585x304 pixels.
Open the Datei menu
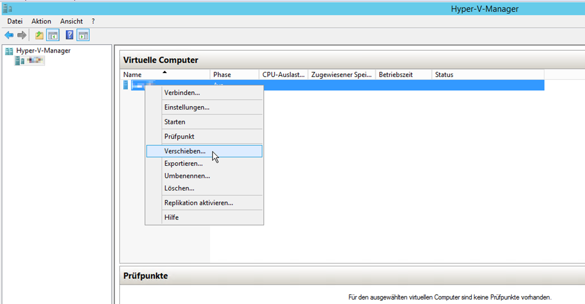(15, 21)
